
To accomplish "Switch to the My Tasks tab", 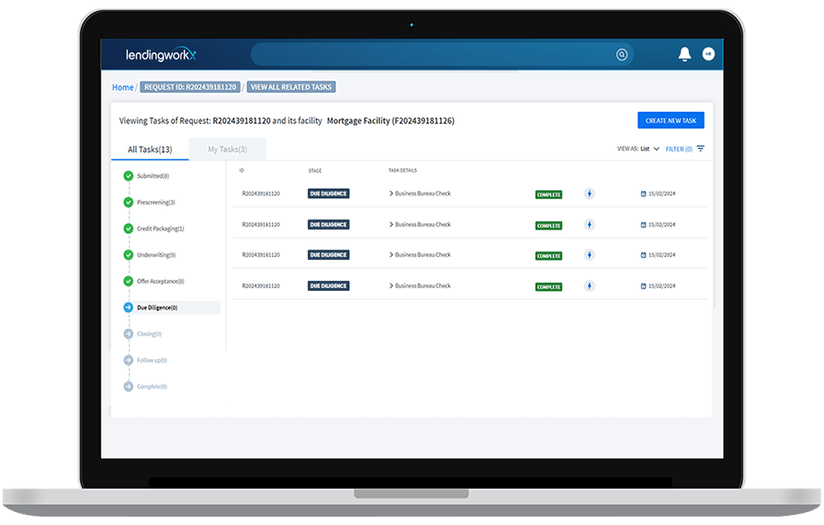I will [x=227, y=149].
